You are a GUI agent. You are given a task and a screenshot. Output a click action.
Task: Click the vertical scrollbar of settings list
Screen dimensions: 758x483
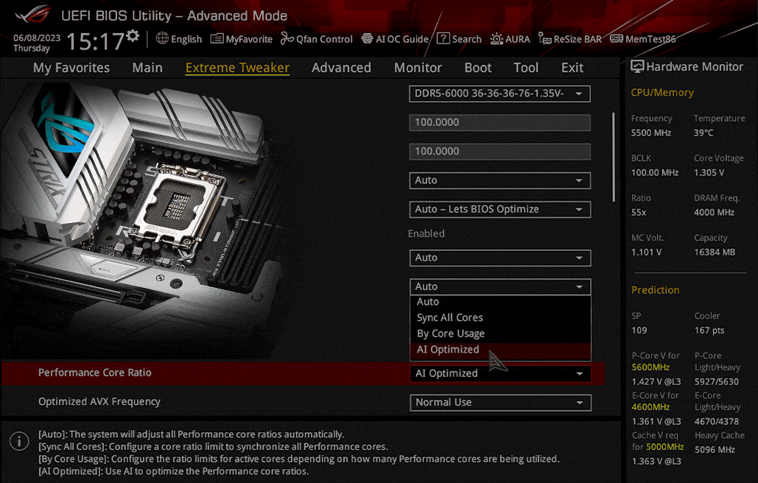tap(614, 157)
